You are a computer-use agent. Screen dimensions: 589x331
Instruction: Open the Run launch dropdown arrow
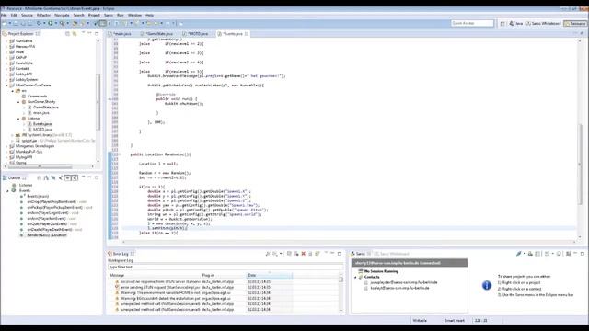(56, 23)
